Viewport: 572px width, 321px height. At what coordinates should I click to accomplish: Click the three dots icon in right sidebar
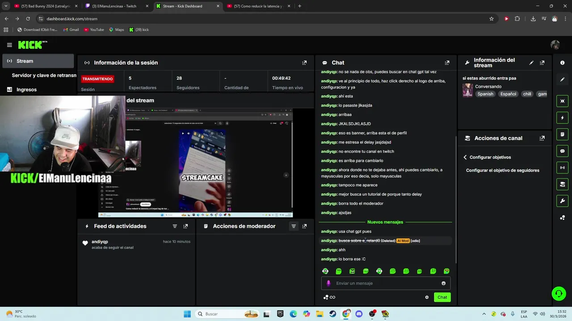click(563, 218)
